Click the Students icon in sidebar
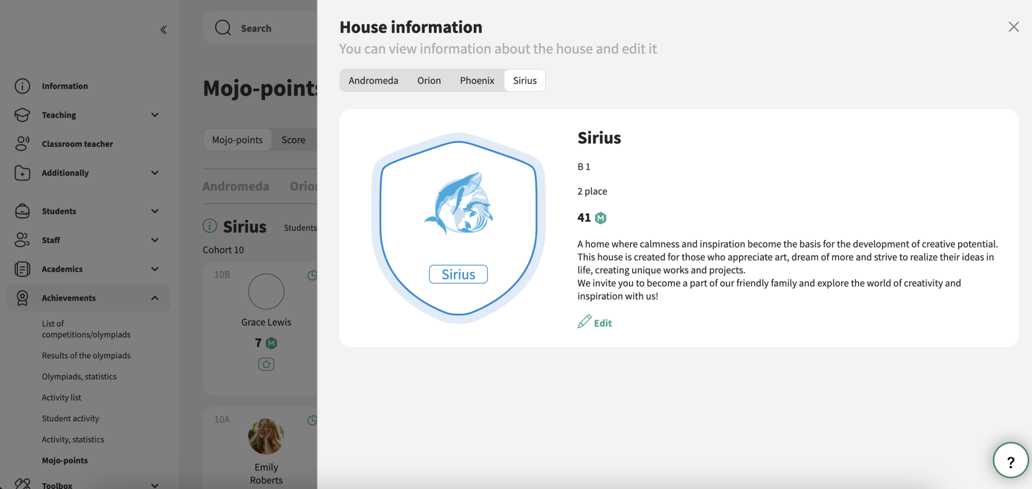Image resolution: width=1032 pixels, height=489 pixels. click(x=22, y=211)
